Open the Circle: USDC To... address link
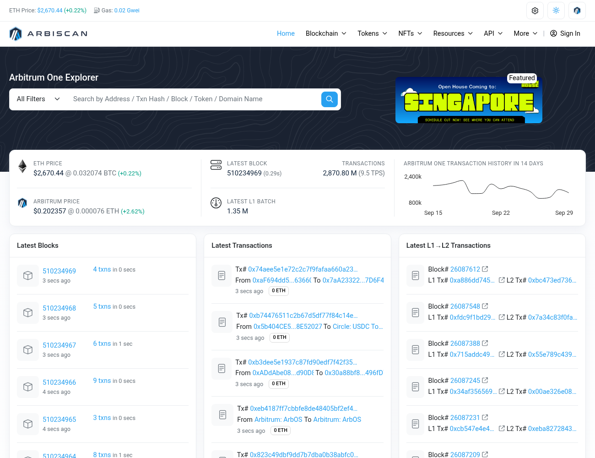 tap(358, 327)
